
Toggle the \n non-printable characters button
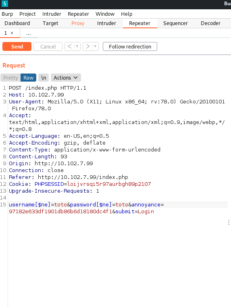click(44, 78)
